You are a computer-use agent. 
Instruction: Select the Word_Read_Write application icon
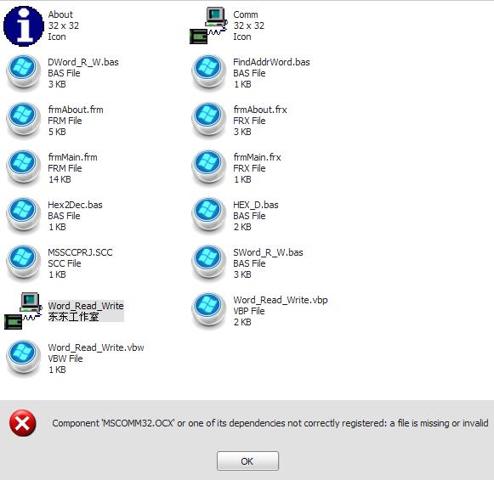(x=23, y=311)
